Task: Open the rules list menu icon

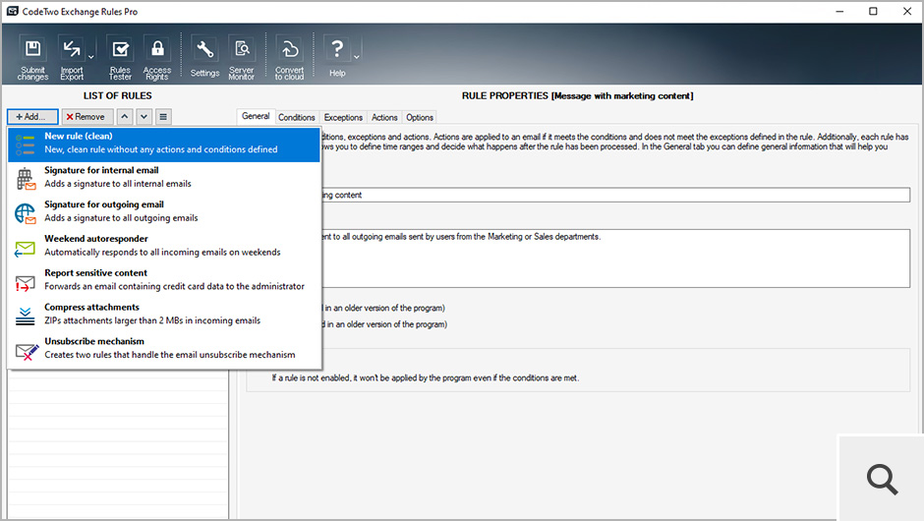Action: [163, 117]
